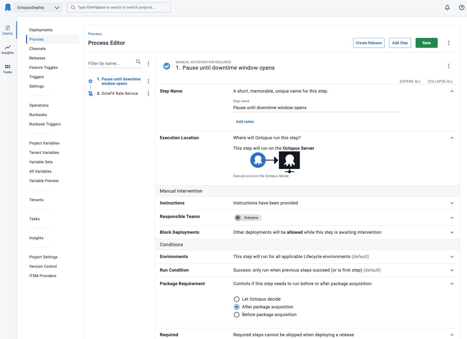Click the Create Release button
Image resolution: width=467 pixels, height=339 pixels.
pos(369,43)
